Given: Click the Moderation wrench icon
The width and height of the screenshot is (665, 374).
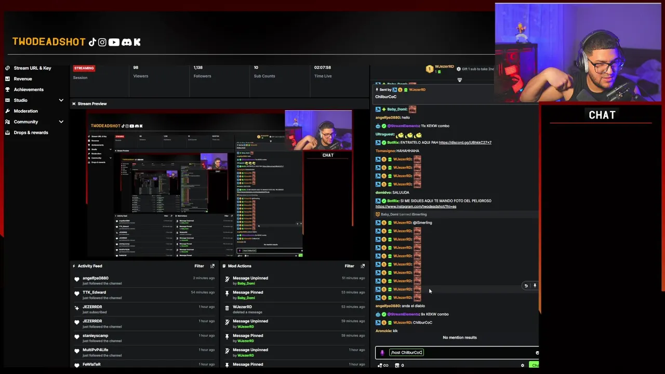Looking at the screenshot, I should pyautogui.click(x=7, y=111).
